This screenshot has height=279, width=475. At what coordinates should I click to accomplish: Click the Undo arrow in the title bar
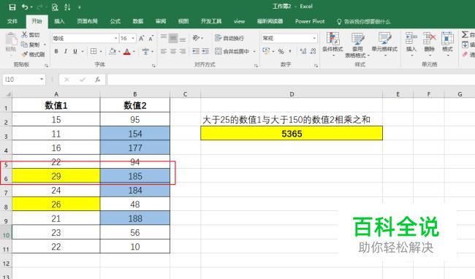tap(25, 7)
